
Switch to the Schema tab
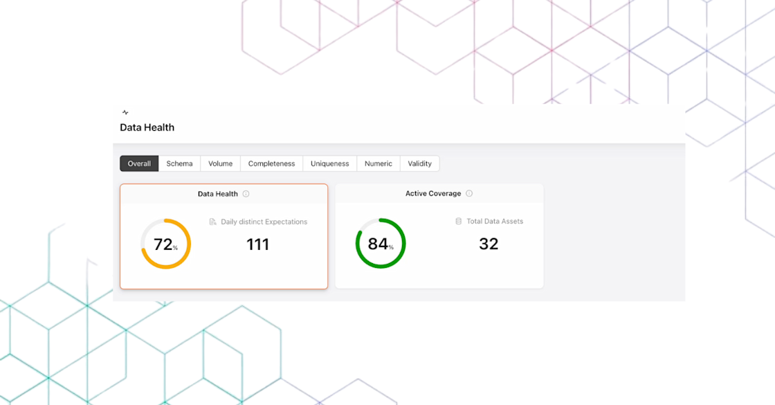[179, 163]
